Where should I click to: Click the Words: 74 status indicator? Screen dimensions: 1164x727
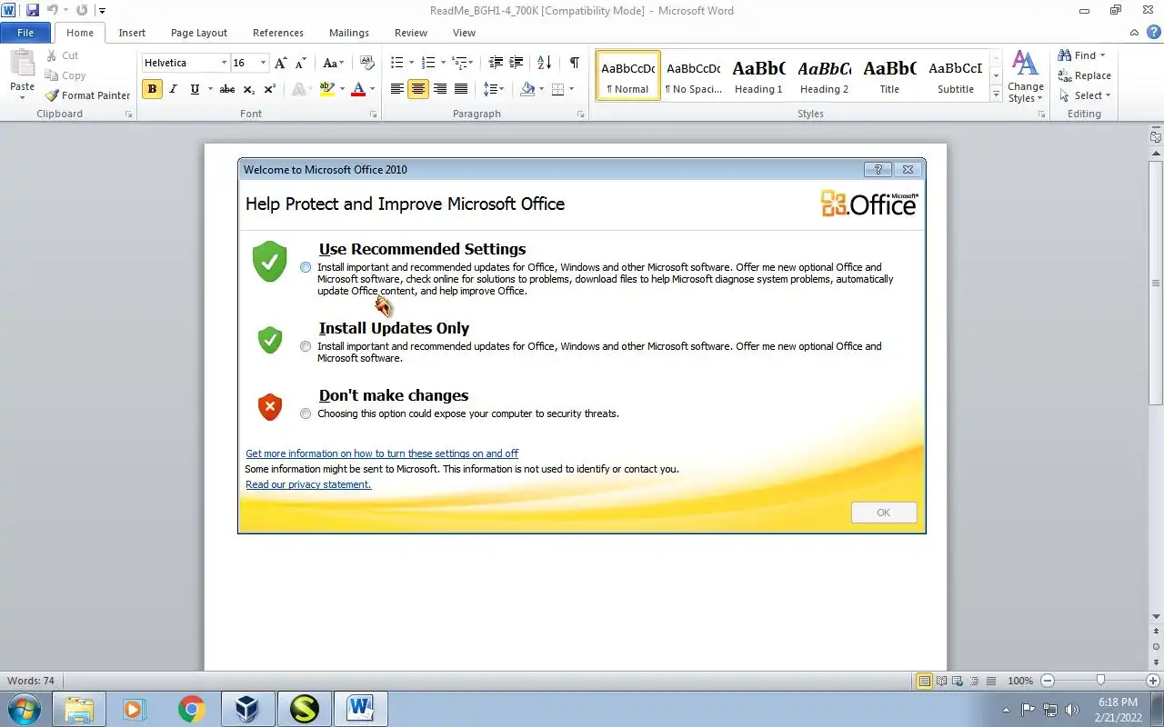(x=31, y=681)
